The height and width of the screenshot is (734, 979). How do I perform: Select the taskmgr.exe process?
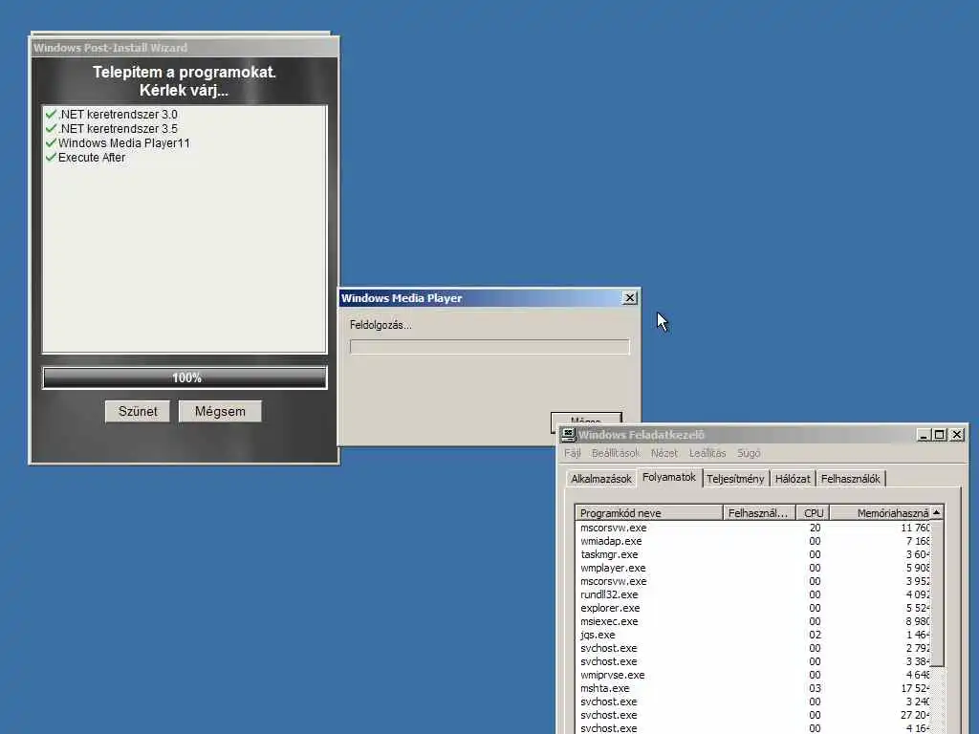coord(753,554)
